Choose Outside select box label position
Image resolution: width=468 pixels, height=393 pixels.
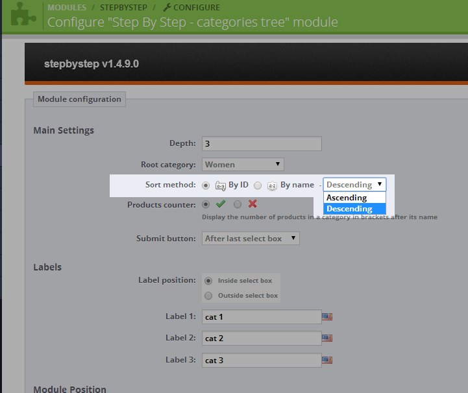[208, 296]
